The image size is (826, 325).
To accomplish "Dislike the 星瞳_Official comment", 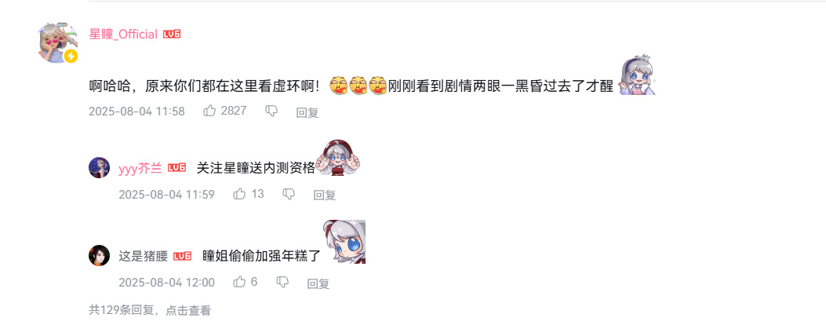I will [271, 111].
